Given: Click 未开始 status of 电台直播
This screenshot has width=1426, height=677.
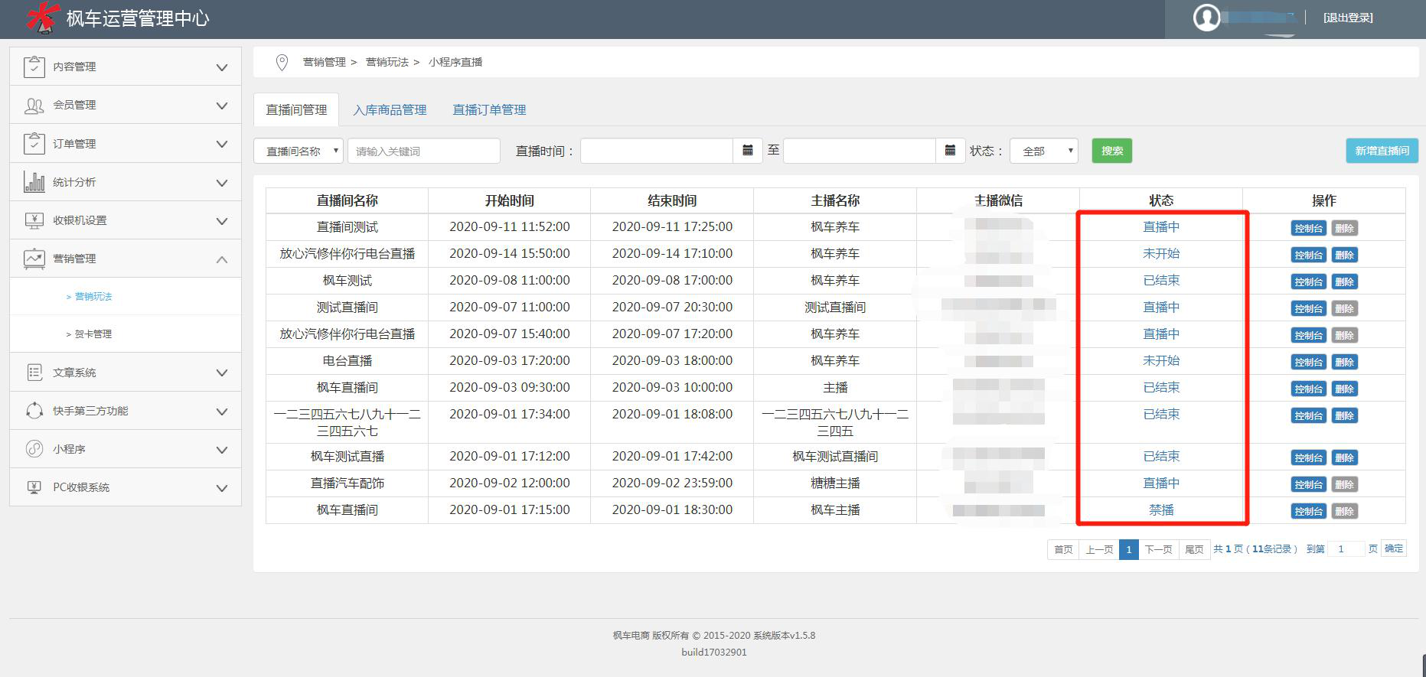Looking at the screenshot, I should coord(1161,361).
